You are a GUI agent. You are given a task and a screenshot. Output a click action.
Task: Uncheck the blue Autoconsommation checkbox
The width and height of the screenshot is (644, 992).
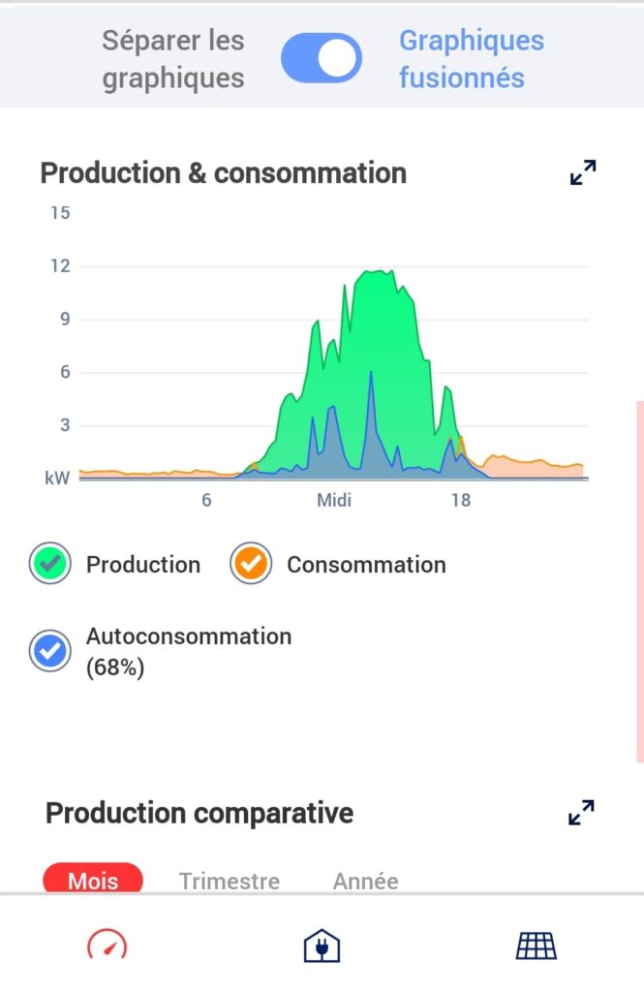(50, 650)
